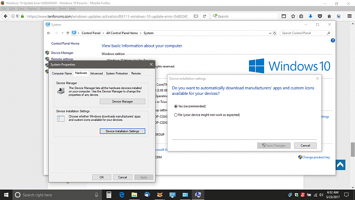
Task: Expand the Control Panel breadcrumb chevron
Action: coord(103,33)
